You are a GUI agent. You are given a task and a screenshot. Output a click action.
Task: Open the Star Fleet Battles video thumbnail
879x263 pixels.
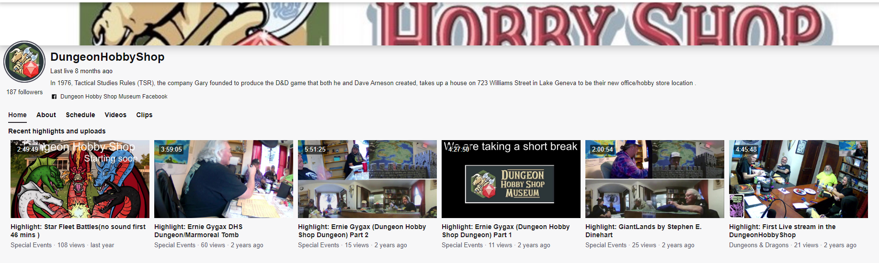(x=80, y=179)
